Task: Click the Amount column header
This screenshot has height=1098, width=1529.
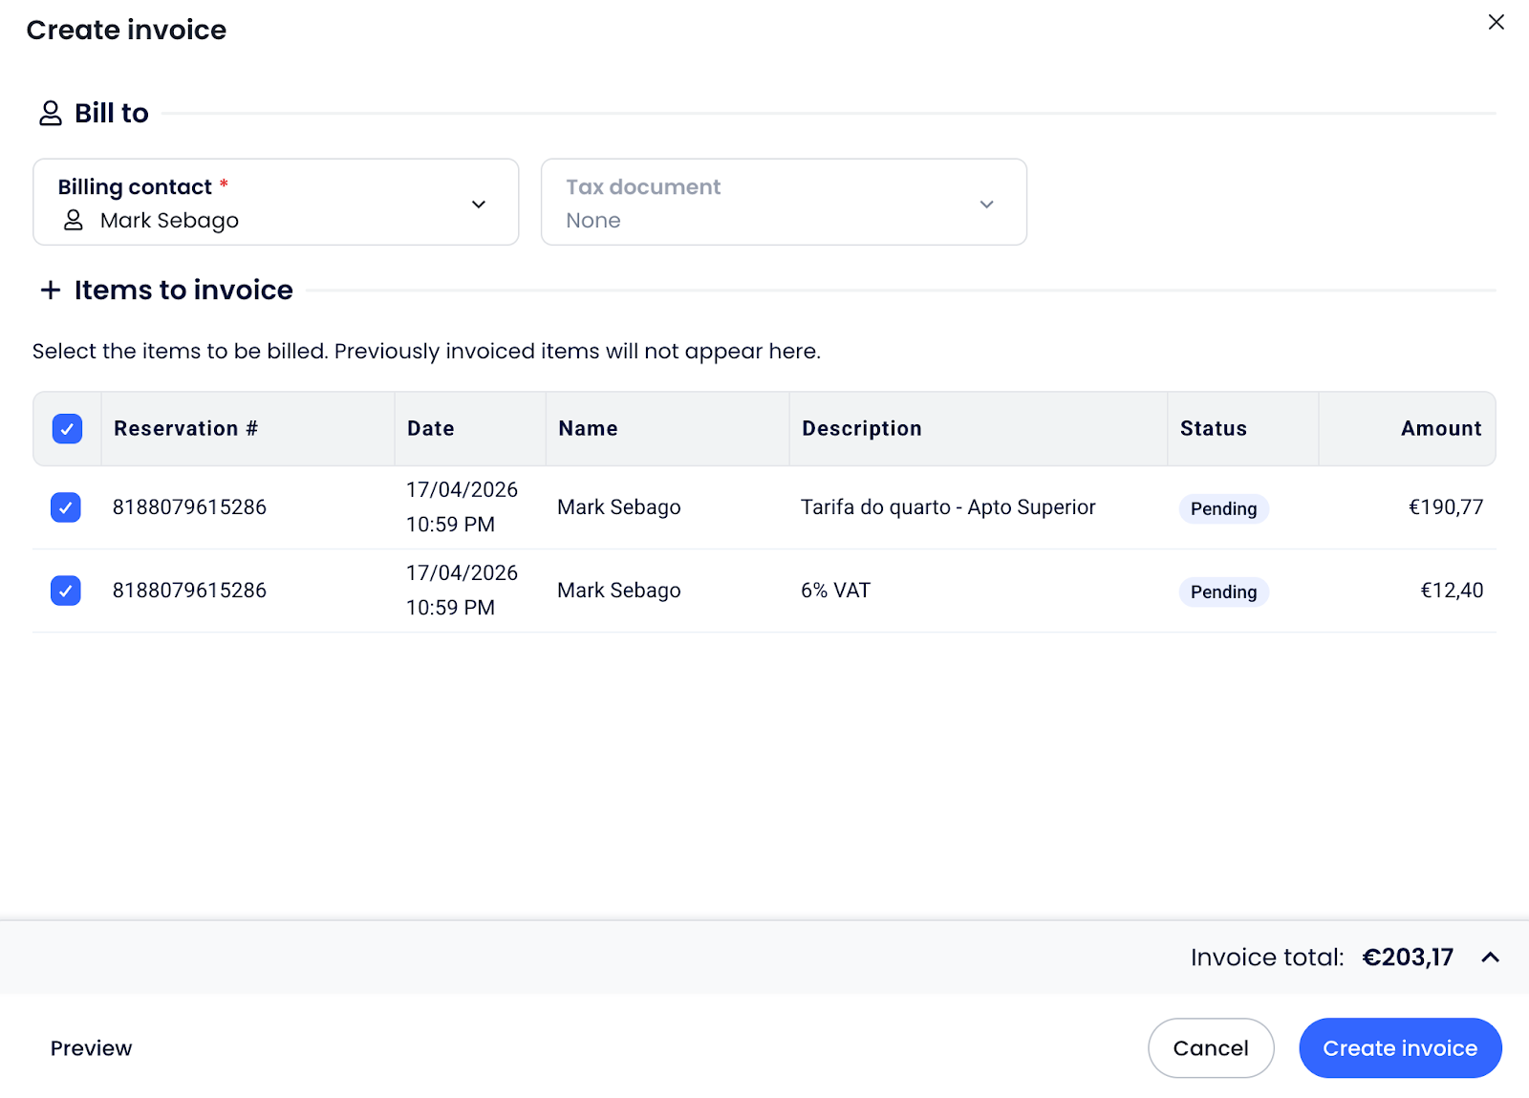Action: click(1440, 429)
